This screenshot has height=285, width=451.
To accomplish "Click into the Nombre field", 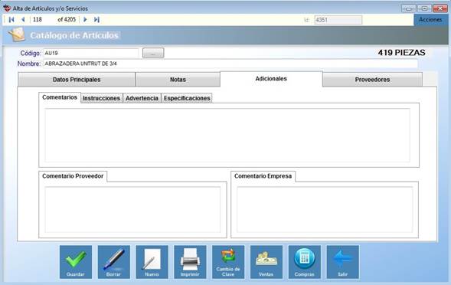I will coord(230,64).
